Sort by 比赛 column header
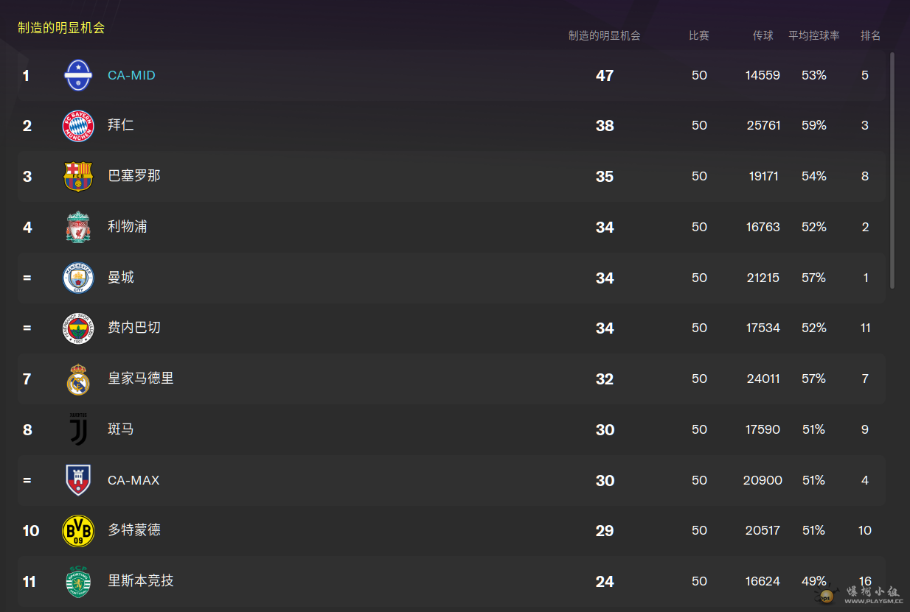This screenshot has width=910, height=612. [698, 35]
